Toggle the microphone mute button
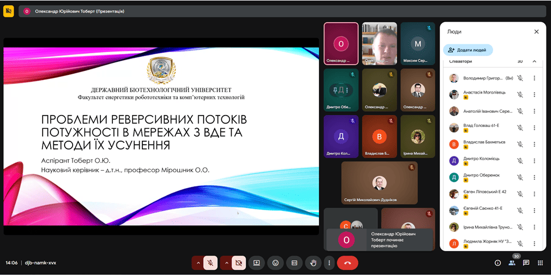The width and height of the screenshot is (551, 275). pos(210,263)
